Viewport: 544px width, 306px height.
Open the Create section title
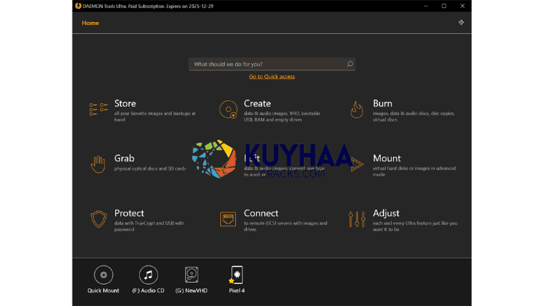tap(257, 103)
